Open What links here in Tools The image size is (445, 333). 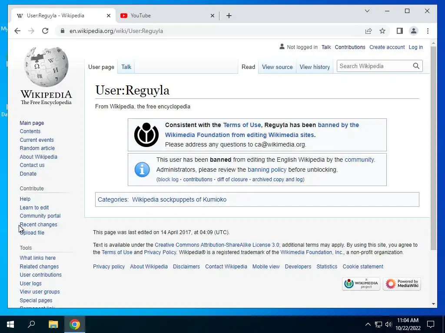pyautogui.click(x=37, y=258)
